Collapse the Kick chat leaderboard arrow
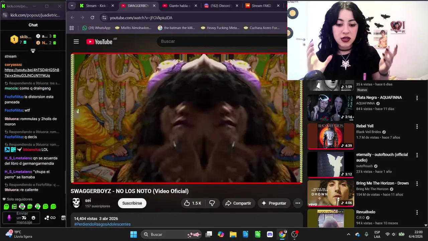Screen dimensions: 428x241 coord(33,51)
